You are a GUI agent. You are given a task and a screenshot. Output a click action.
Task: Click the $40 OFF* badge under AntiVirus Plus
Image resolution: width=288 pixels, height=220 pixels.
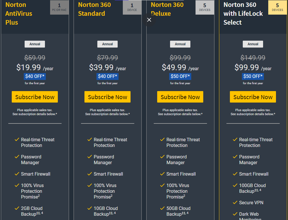(35, 76)
